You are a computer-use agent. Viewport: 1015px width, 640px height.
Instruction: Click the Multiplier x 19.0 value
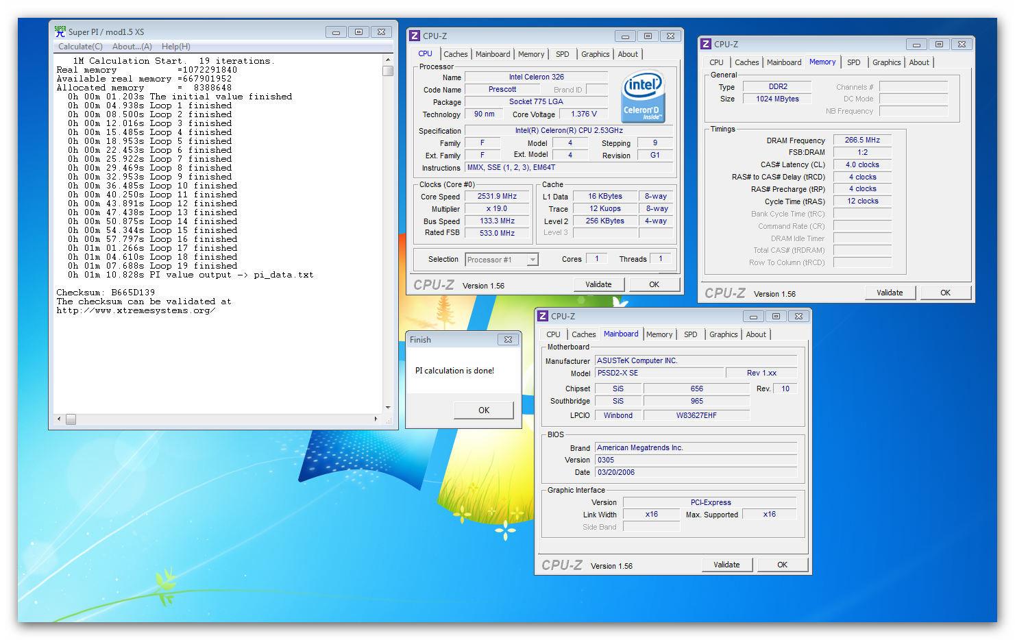[498, 208]
